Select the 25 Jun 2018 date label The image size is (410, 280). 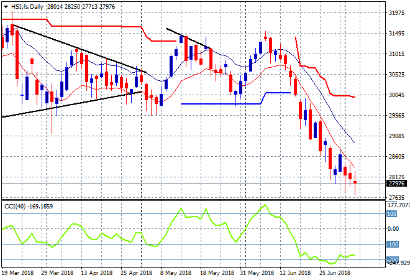click(x=335, y=273)
